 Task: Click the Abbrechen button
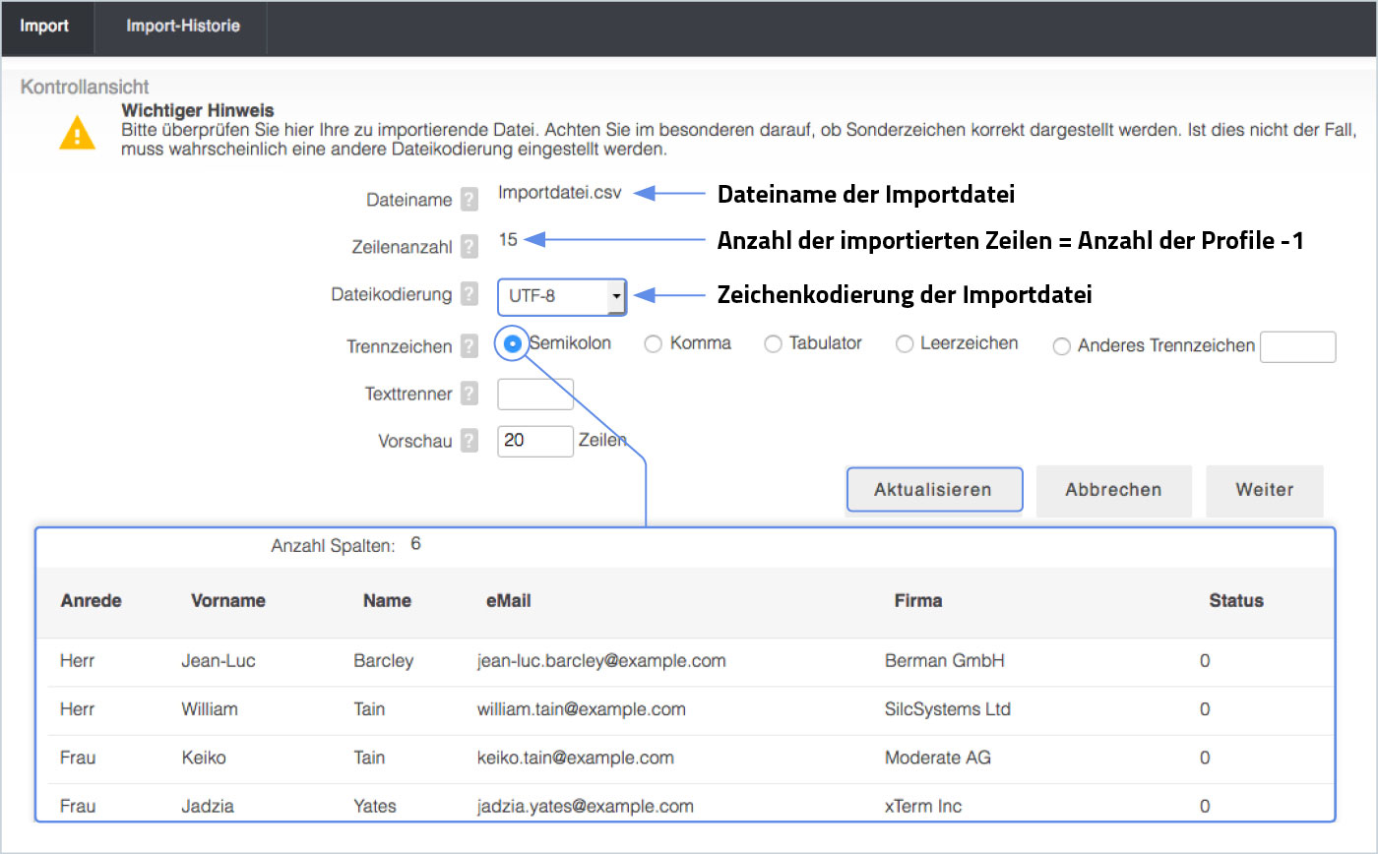pos(1113,490)
